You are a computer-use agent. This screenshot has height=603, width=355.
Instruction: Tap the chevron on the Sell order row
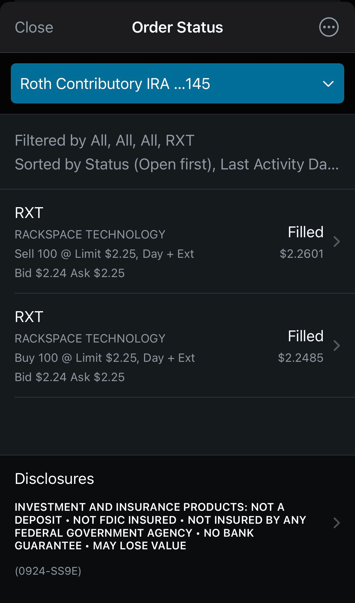[x=337, y=242]
